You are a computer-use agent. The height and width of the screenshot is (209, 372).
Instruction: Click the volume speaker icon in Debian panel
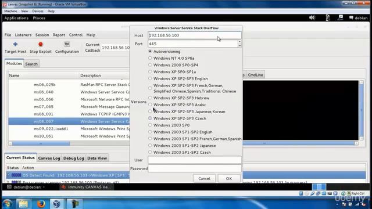coord(312,18)
